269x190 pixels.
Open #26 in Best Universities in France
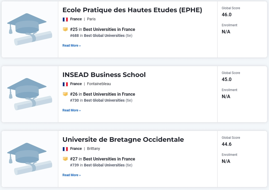[103, 94]
